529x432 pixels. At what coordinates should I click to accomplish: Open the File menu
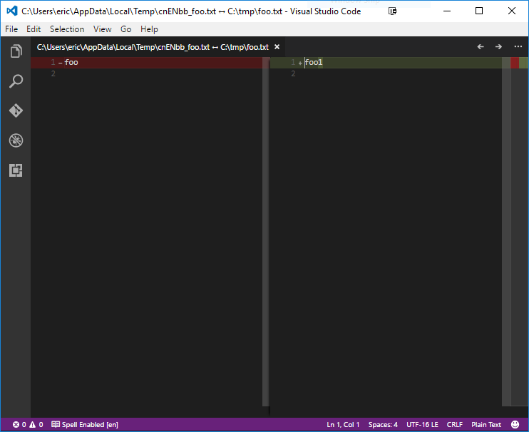[x=11, y=29]
